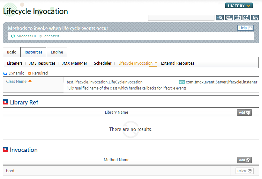Open the Lifecycle Invocation dropdown arrow
Viewport: 262px width, 179px height.
156,63
